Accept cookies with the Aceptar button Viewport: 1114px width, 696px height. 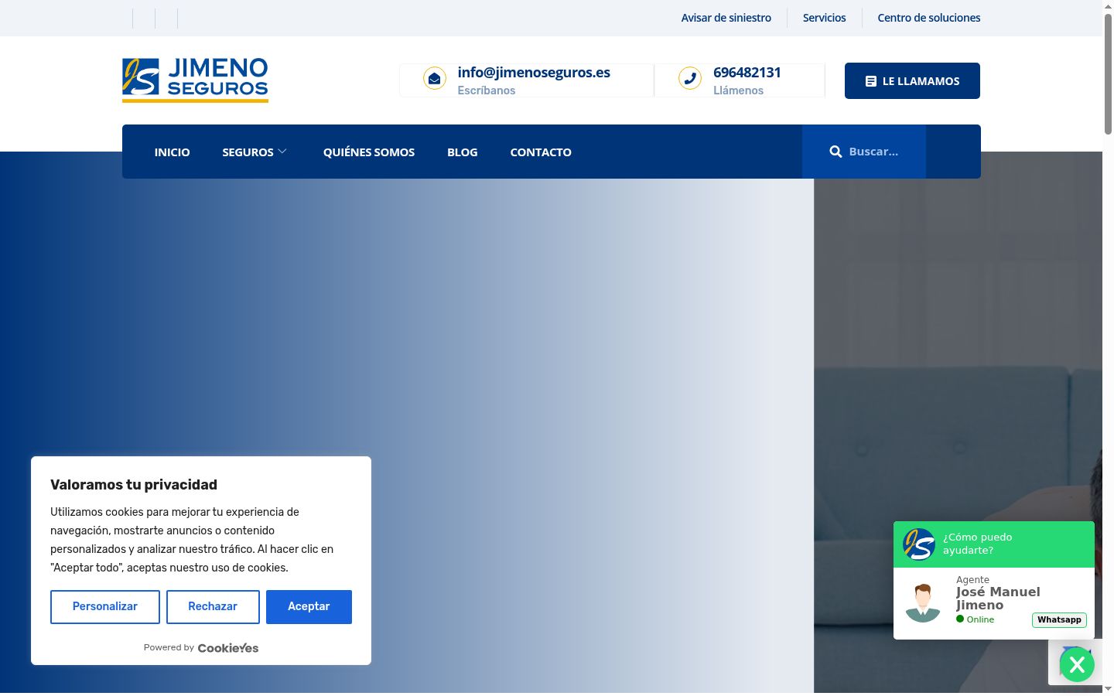click(309, 606)
